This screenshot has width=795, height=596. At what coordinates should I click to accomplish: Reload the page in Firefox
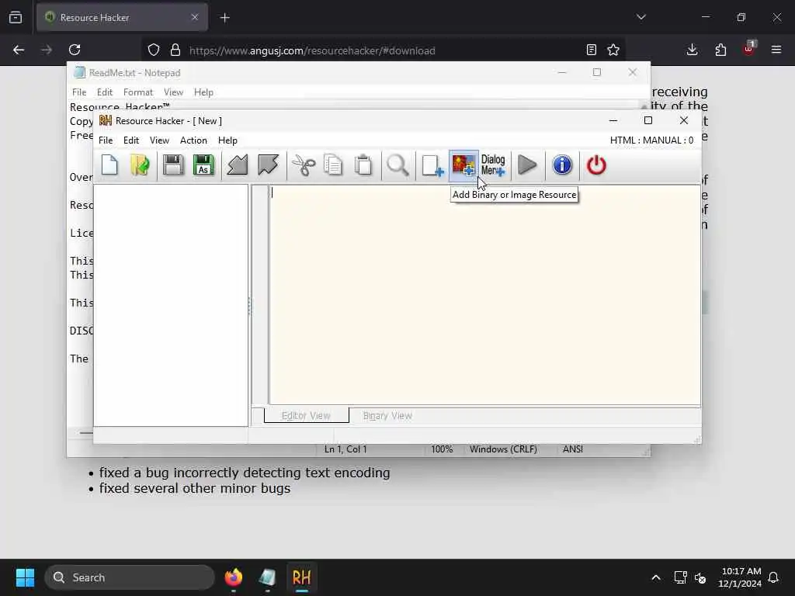point(75,50)
